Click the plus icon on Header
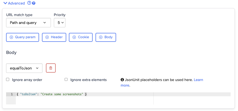 [47, 37]
